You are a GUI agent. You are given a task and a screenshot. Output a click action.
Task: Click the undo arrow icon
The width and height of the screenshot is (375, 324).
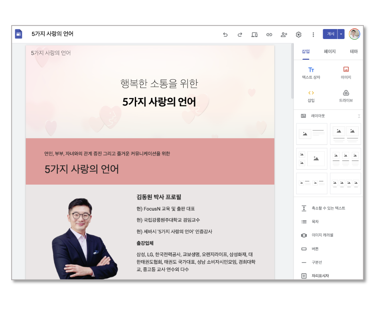tap(225, 35)
